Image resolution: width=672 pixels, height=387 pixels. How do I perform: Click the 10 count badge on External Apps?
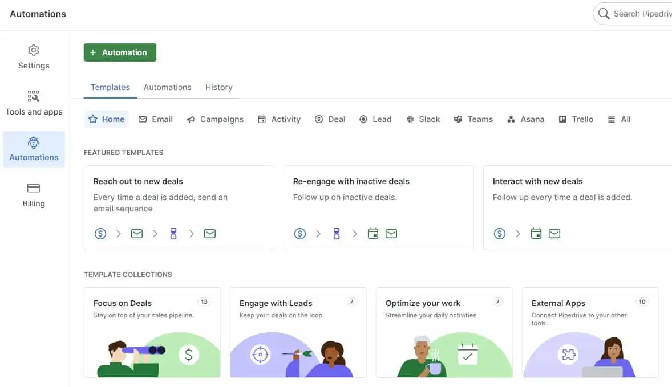pyautogui.click(x=642, y=302)
